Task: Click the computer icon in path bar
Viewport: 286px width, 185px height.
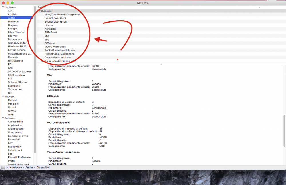Action: pyautogui.click(x=3, y=168)
